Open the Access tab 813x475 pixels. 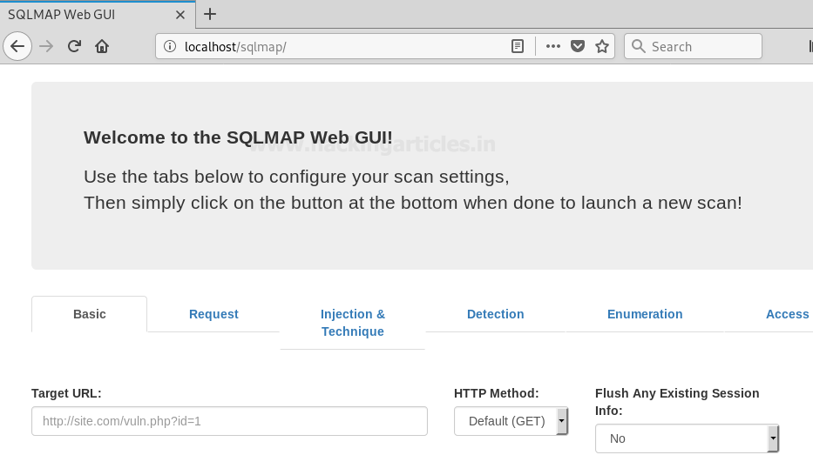tap(787, 314)
